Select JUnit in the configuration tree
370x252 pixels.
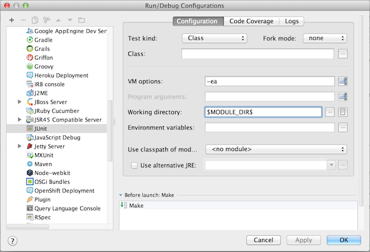[x=57, y=128]
